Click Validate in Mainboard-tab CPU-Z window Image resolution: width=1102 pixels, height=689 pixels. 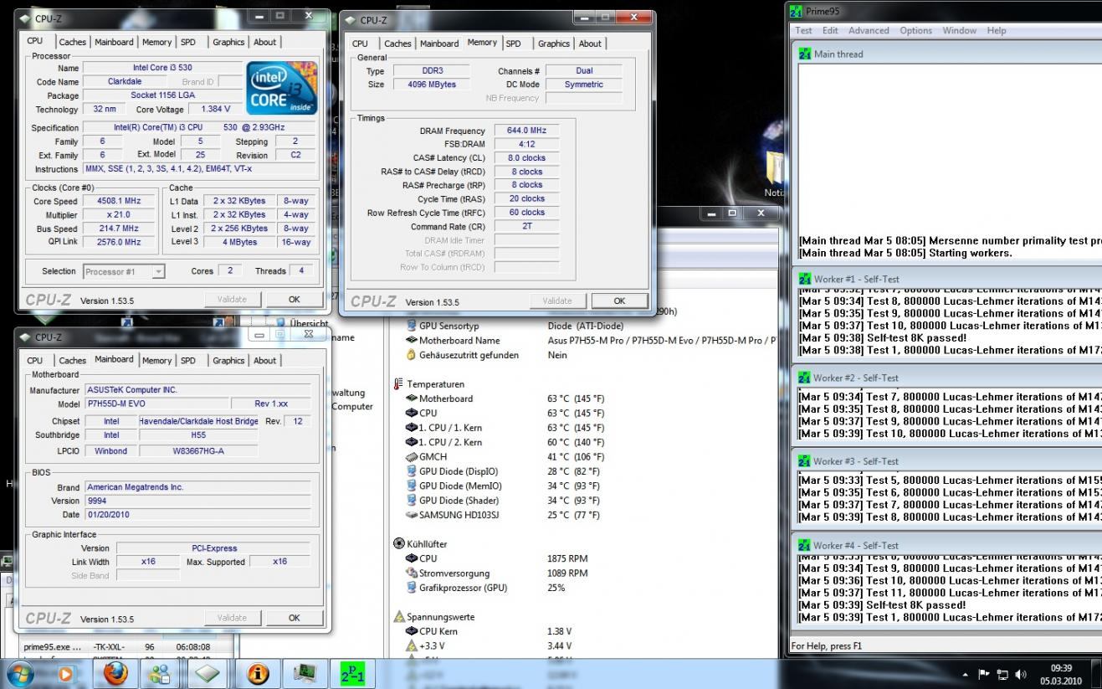pos(232,618)
